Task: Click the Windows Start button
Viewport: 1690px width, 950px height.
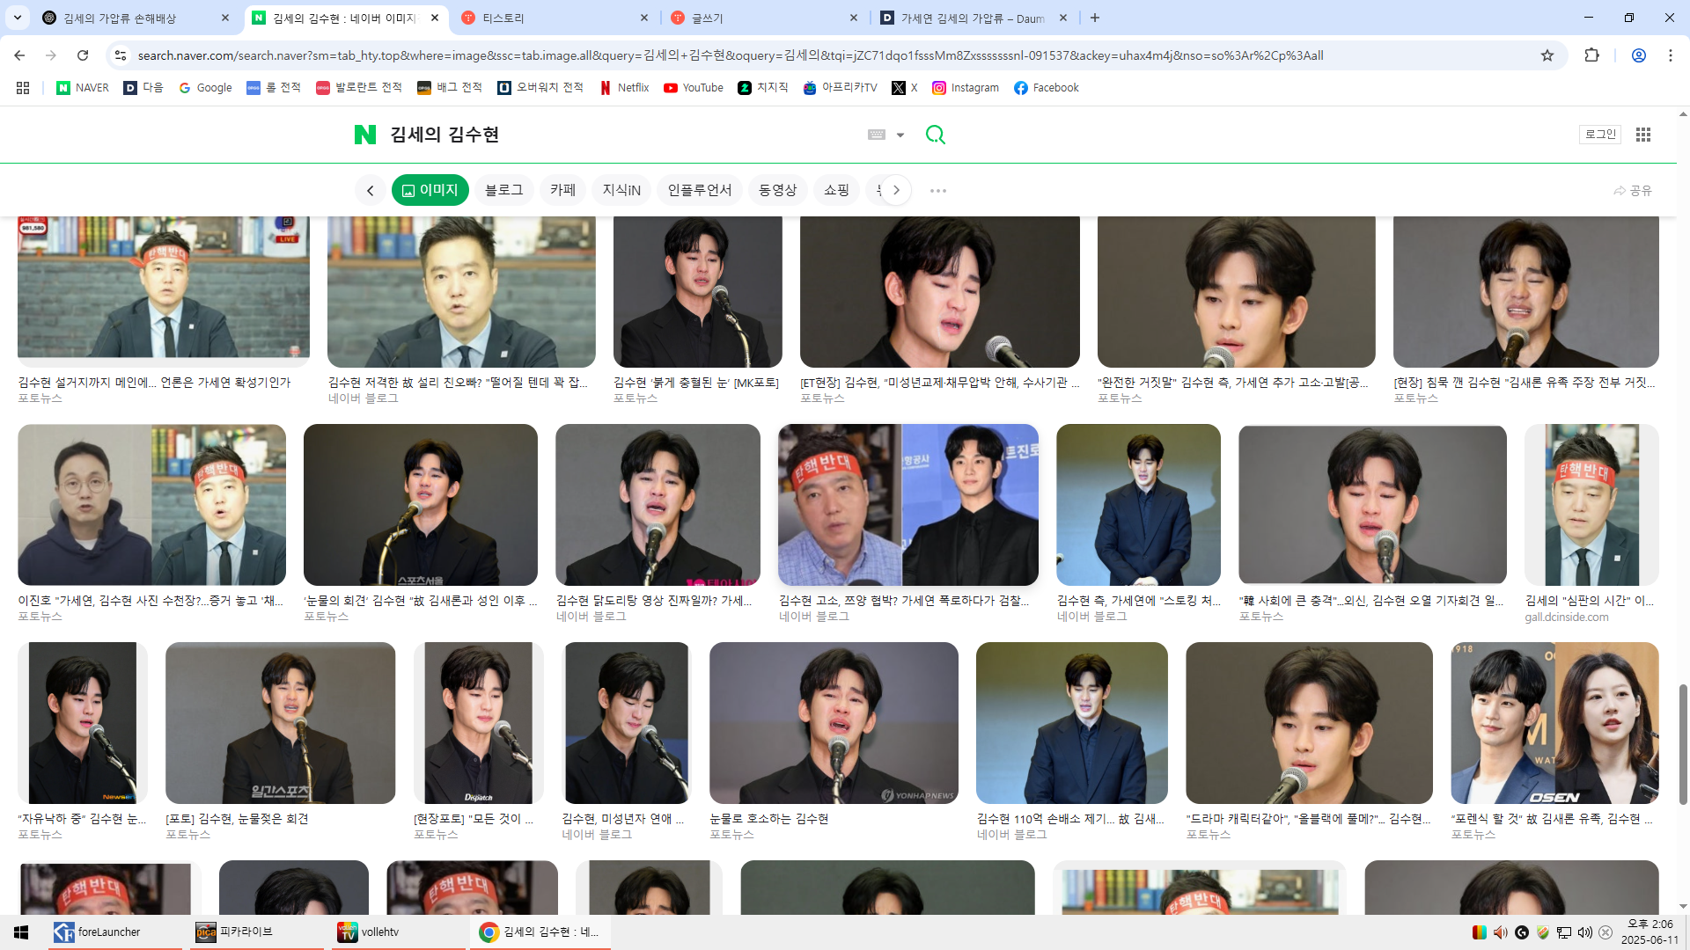Action: coord(21,932)
